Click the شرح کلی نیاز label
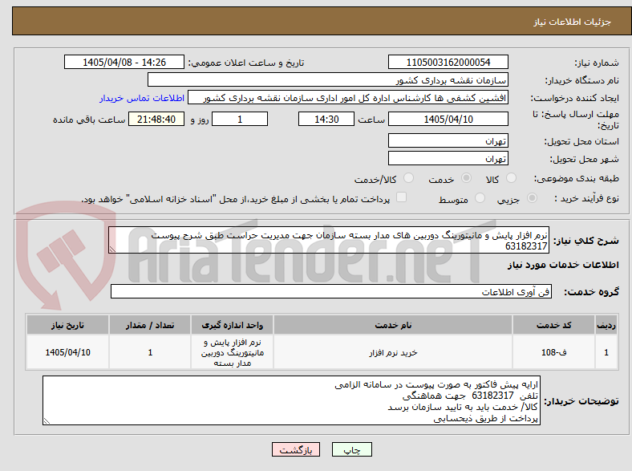The image size is (632, 471). point(586,241)
